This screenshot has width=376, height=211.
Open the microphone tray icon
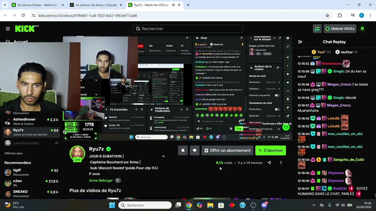pos(330,205)
